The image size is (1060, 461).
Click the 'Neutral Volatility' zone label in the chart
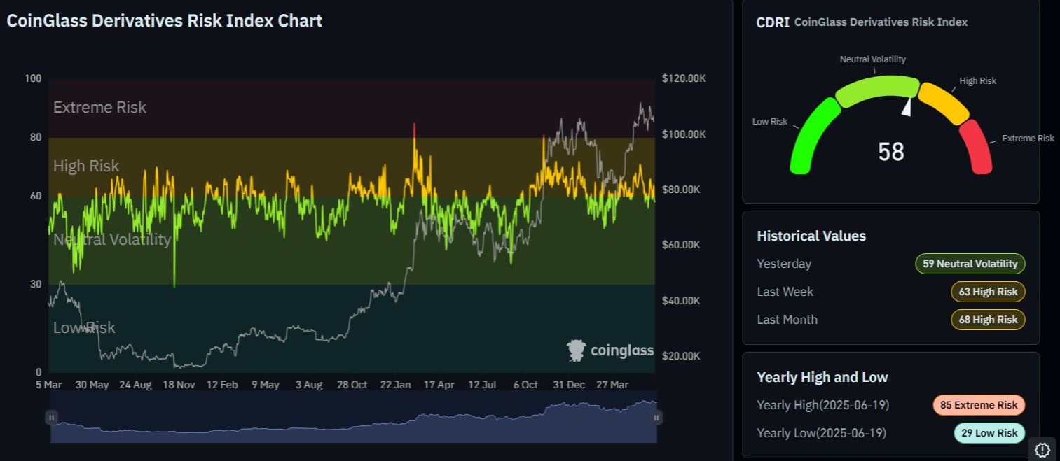pos(112,240)
